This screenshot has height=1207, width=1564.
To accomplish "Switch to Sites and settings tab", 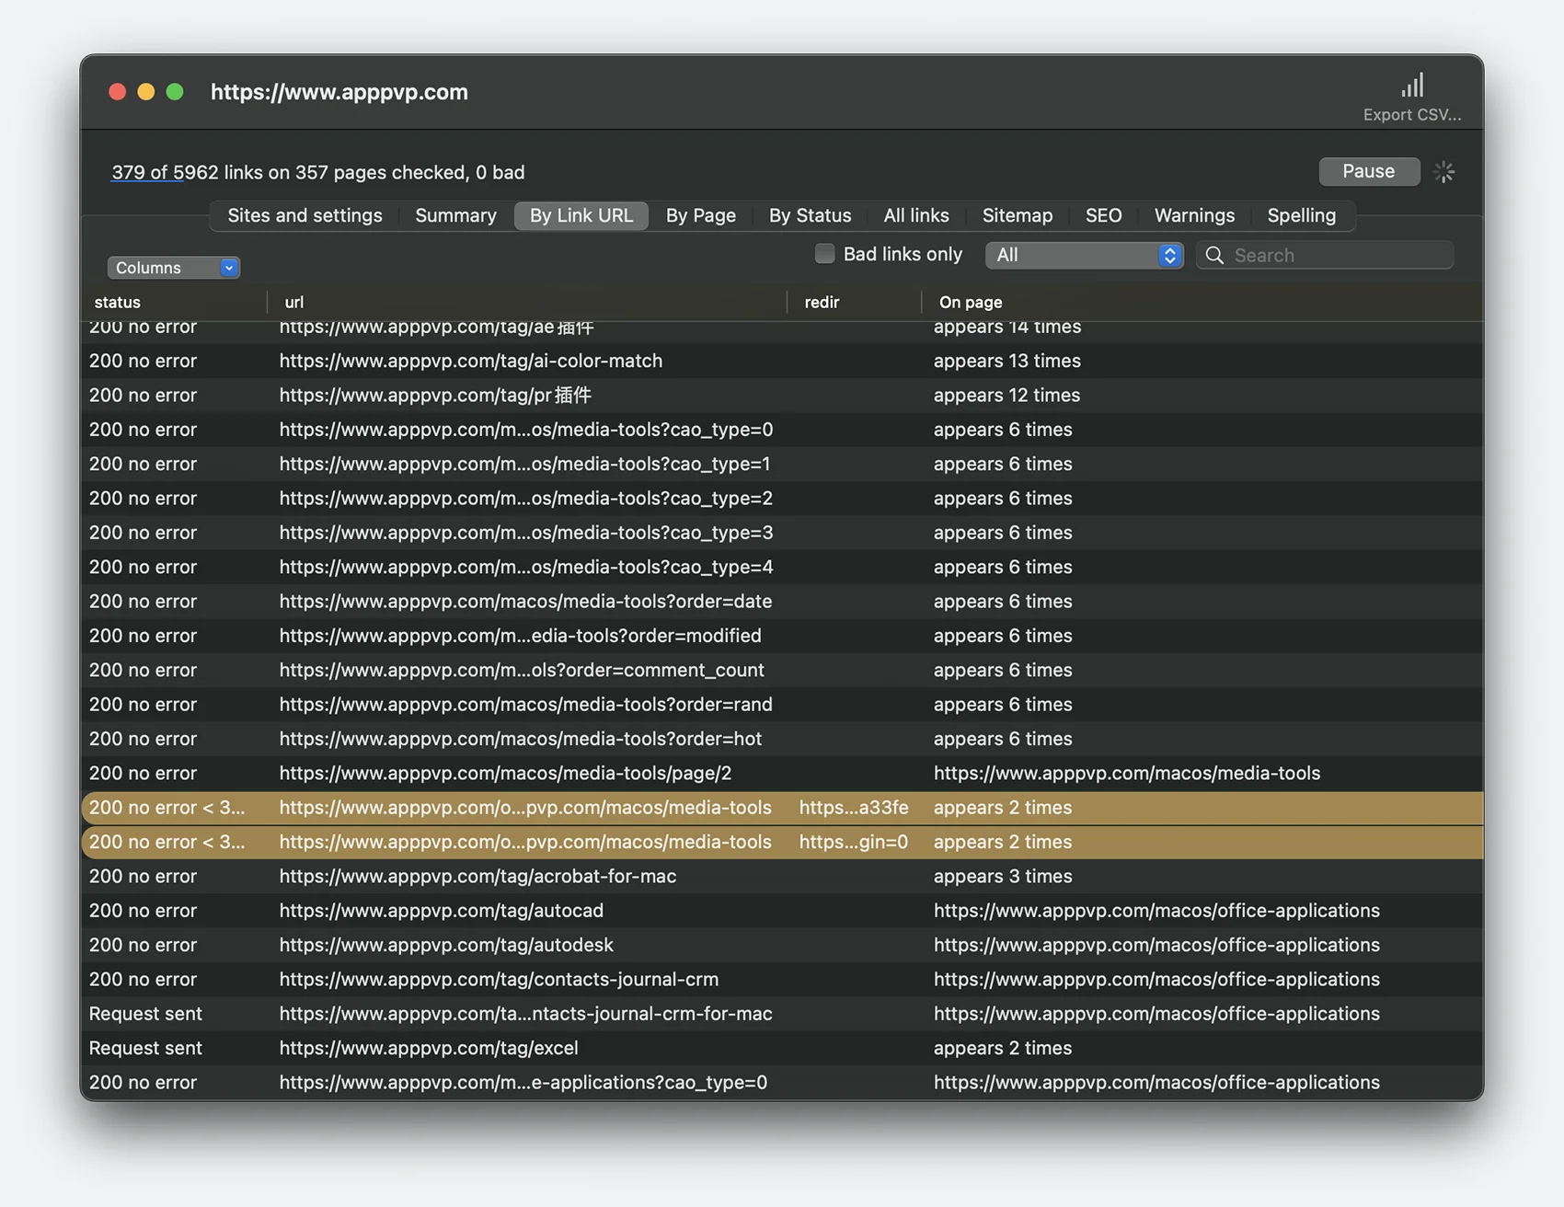I will coord(305,215).
